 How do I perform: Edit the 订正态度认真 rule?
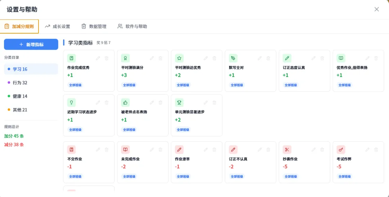click(x=314, y=58)
